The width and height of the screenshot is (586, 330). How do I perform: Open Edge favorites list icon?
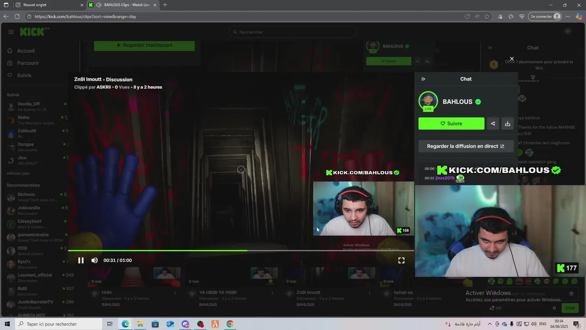pyautogui.click(x=511, y=16)
